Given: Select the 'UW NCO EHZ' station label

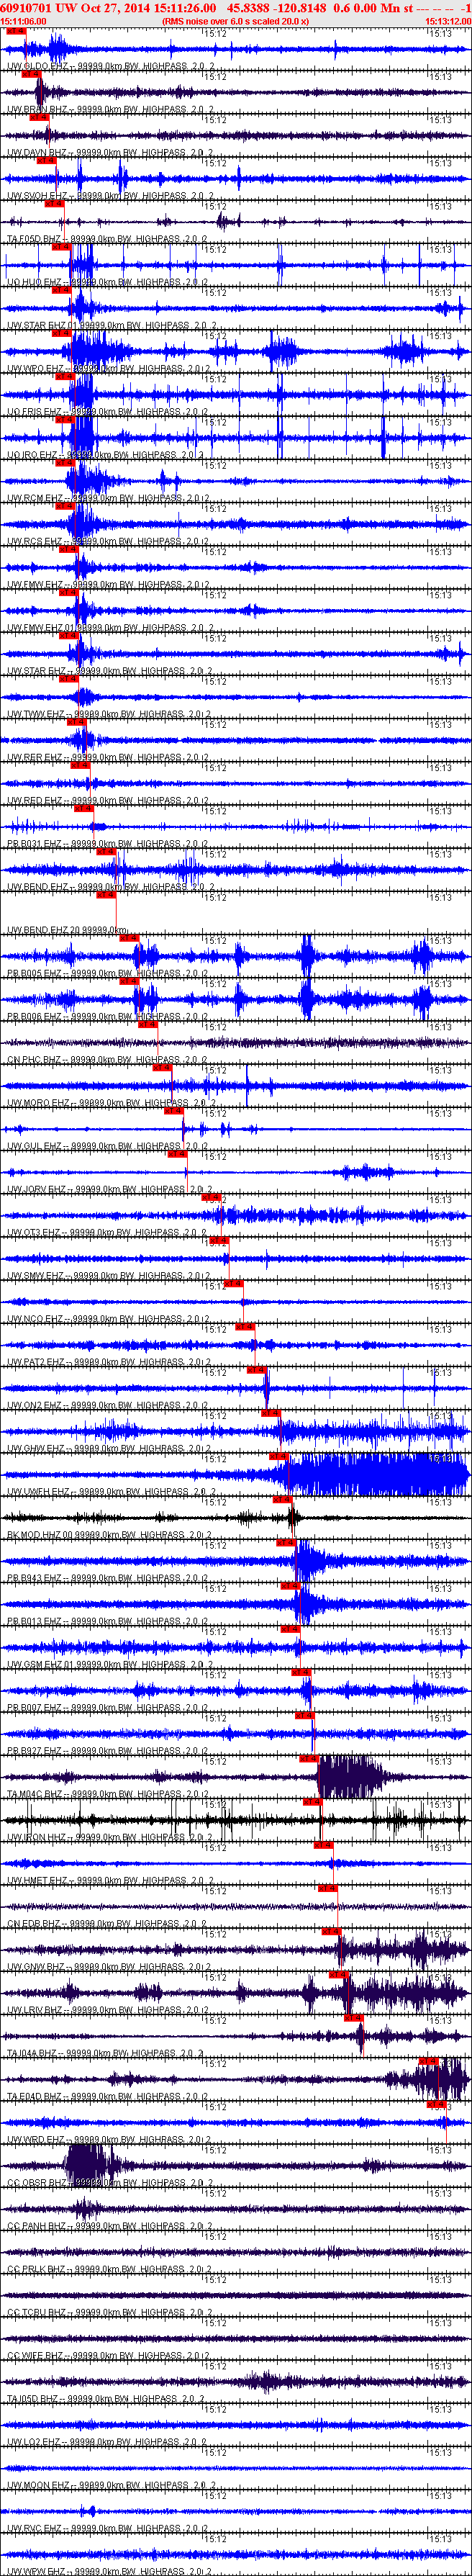Looking at the screenshot, I should [36, 1319].
